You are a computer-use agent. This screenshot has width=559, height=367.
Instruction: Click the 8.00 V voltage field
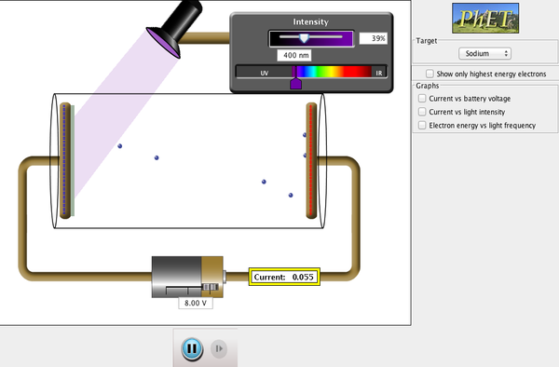[x=196, y=304]
